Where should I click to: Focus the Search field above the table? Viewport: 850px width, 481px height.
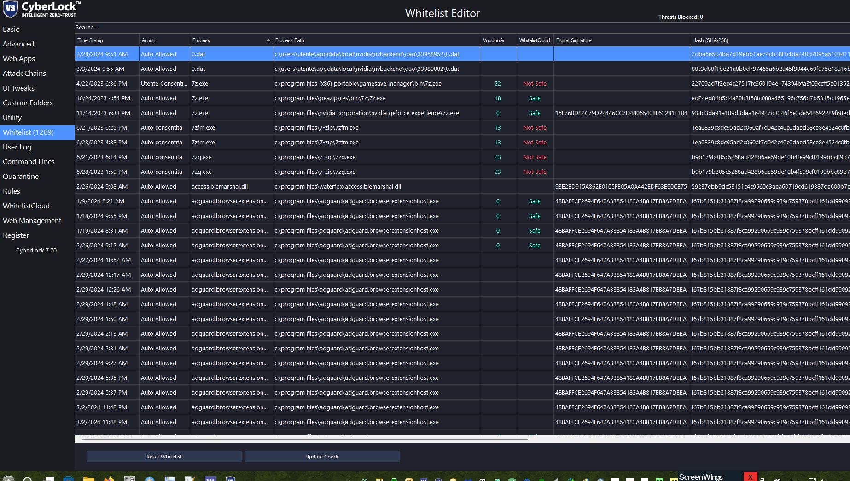click(x=462, y=28)
